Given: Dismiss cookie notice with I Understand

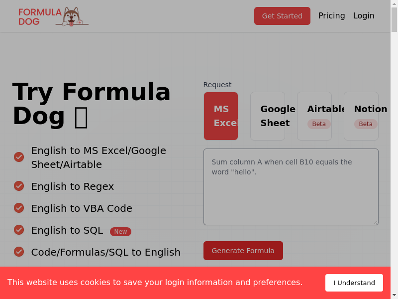Looking at the screenshot, I should [354, 283].
